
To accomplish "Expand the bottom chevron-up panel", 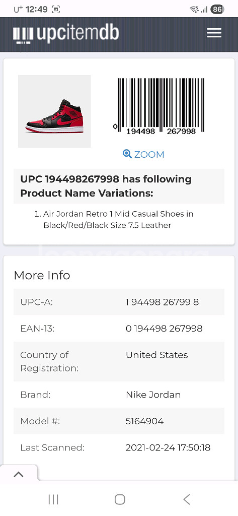I will [19, 474].
